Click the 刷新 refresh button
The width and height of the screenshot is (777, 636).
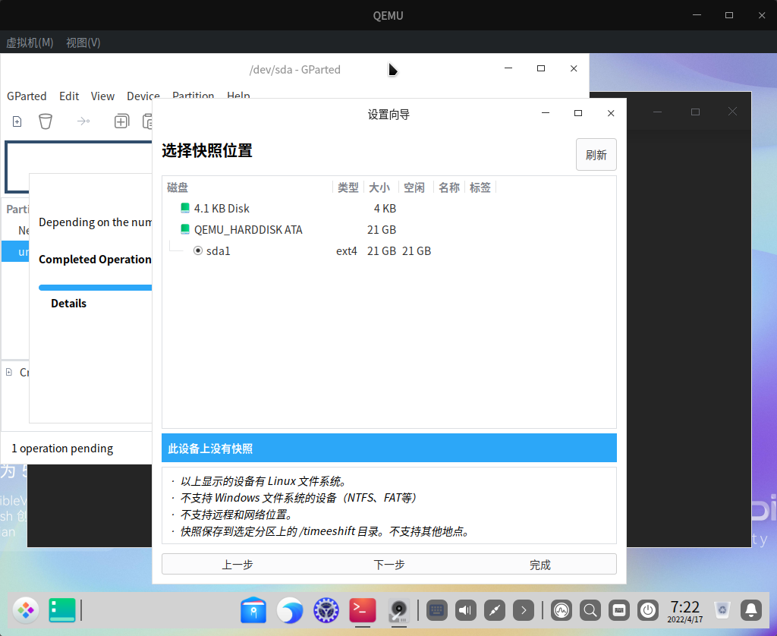point(596,155)
